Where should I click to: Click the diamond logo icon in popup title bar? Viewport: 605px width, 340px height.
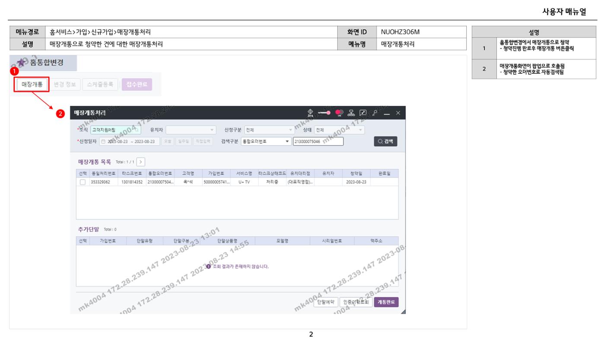tap(310, 113)
